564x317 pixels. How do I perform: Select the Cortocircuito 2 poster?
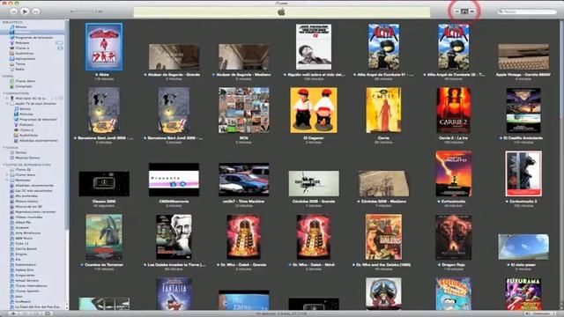(x=523, y=174)
